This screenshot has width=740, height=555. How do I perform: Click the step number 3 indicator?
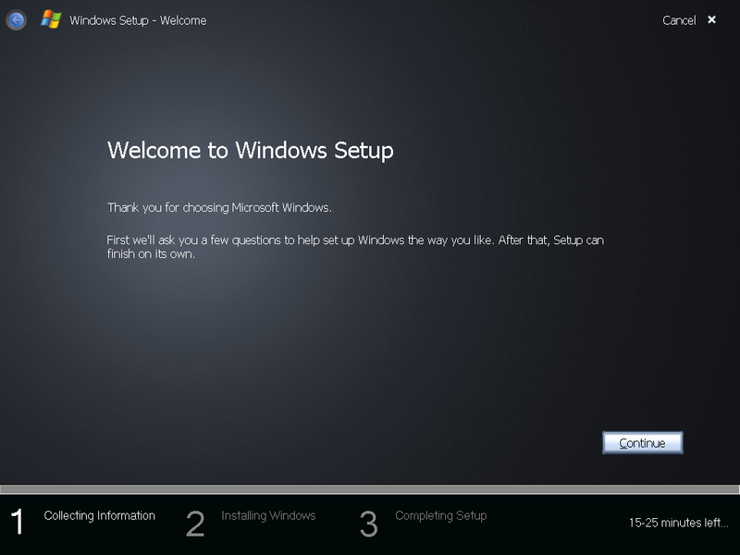368,524
